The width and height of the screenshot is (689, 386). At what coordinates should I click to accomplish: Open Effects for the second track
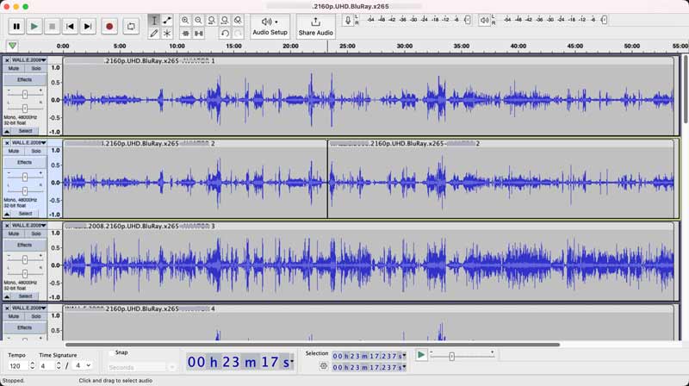click(x=25, y=163)
